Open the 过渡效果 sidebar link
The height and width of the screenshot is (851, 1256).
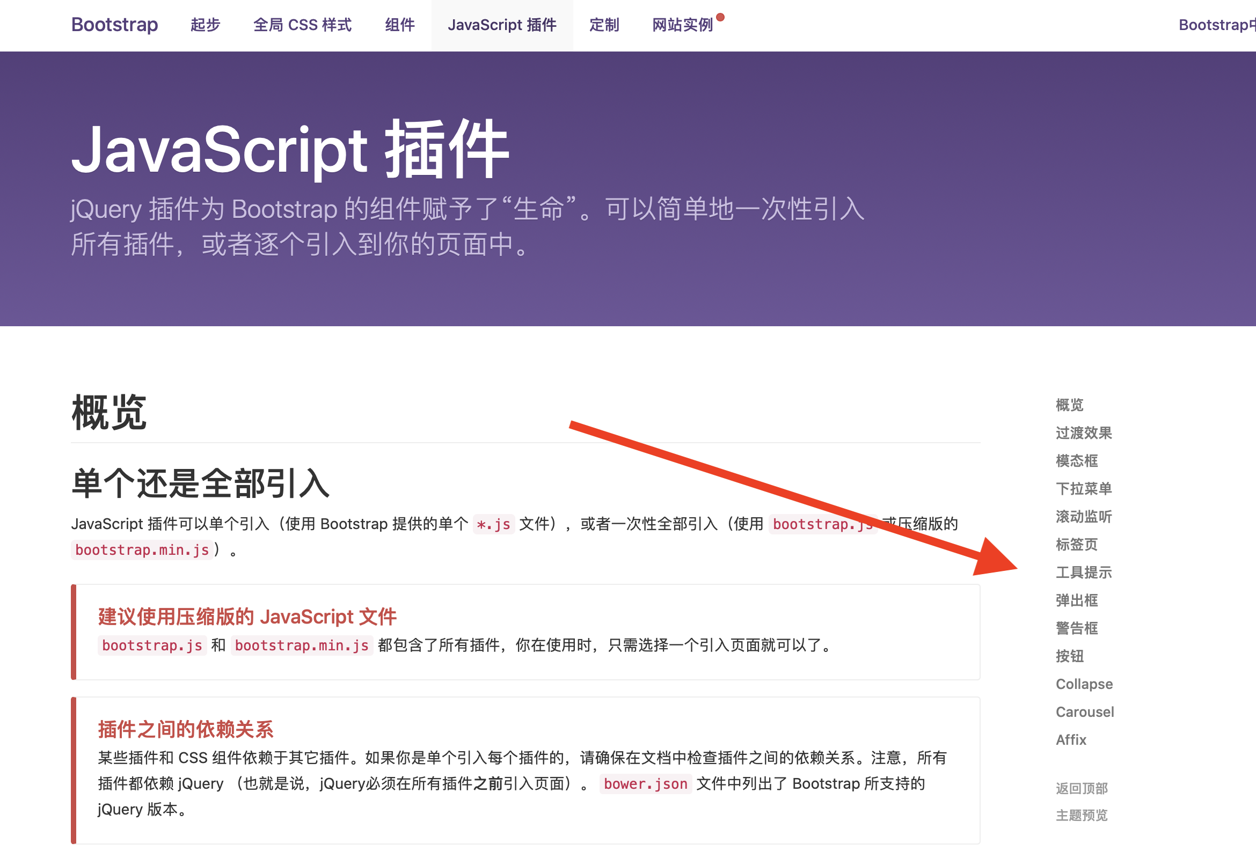1083,433
